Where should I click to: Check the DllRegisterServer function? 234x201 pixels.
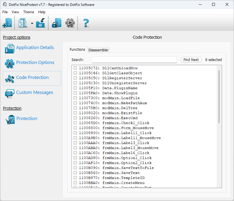click(75, 78)
